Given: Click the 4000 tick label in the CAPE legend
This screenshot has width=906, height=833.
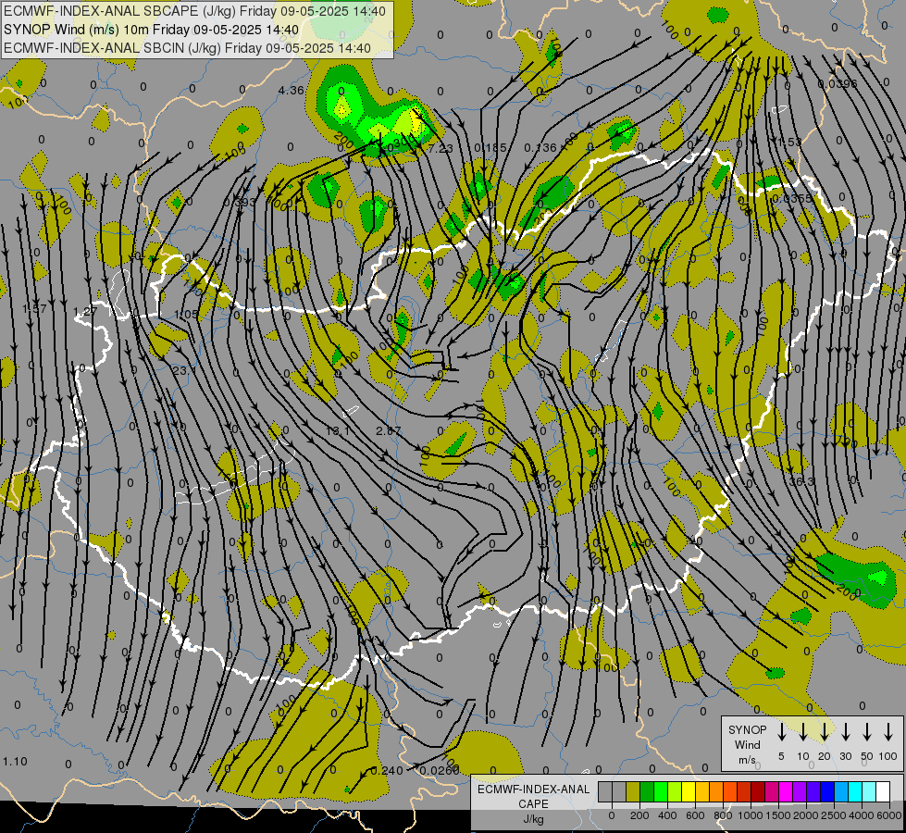Looking at the screenshot, I should click(x=862, y=815).
